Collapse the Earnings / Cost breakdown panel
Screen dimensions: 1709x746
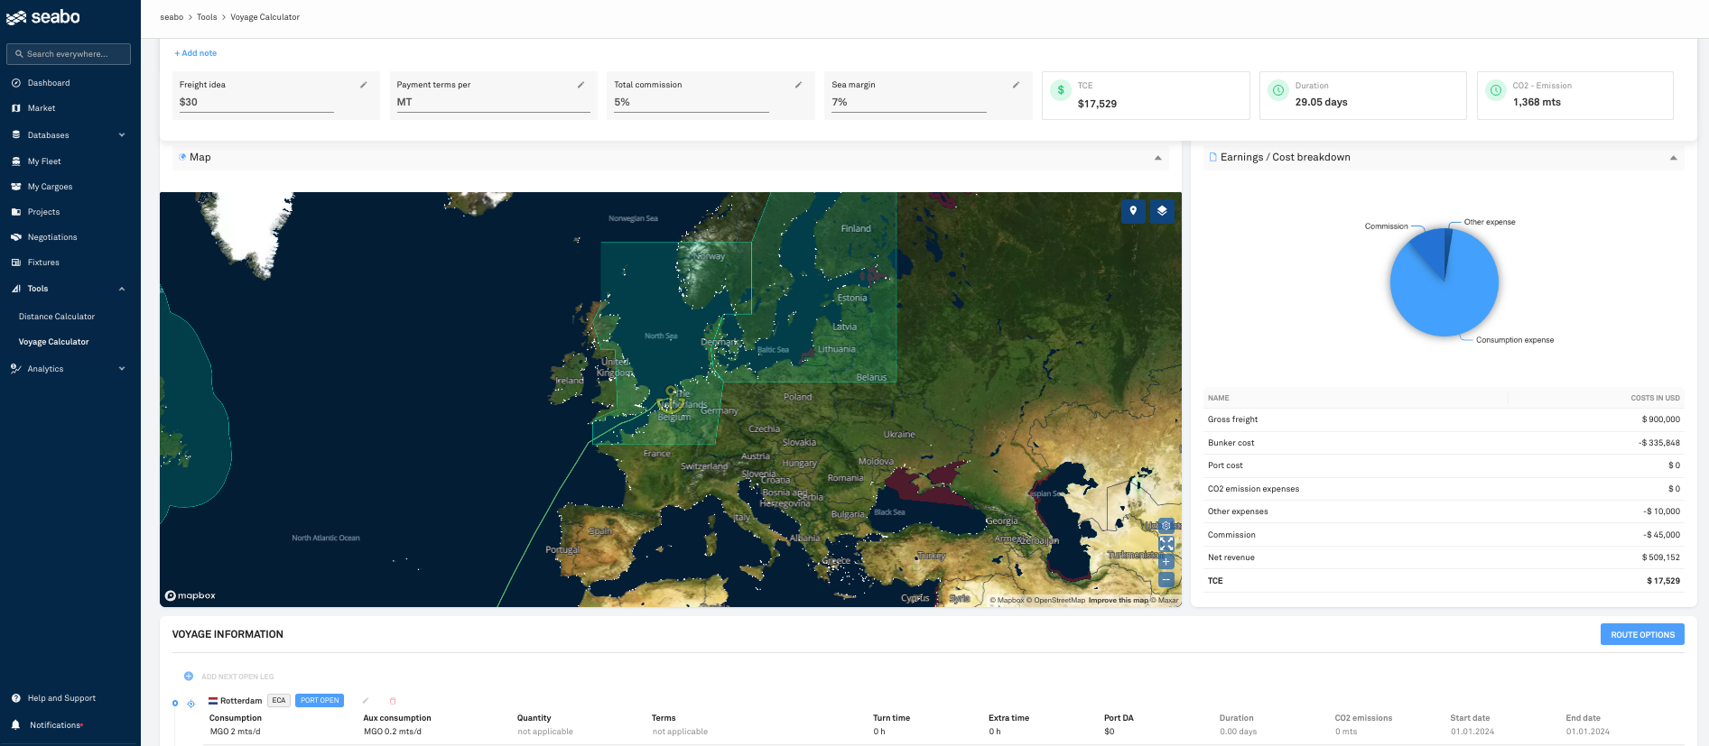(1673, 158)
